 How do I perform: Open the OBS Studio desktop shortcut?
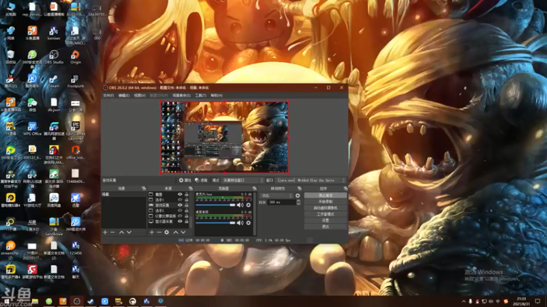point(54,57)
